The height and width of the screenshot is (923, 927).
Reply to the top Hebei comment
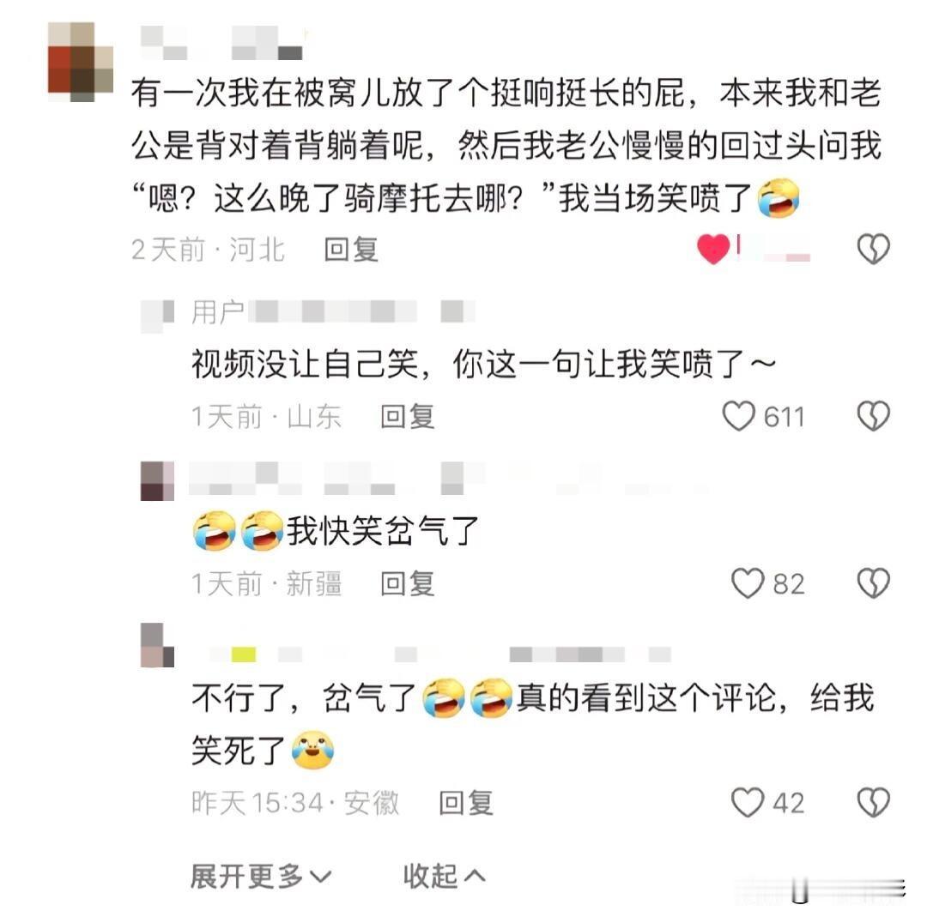click(351, 250)
